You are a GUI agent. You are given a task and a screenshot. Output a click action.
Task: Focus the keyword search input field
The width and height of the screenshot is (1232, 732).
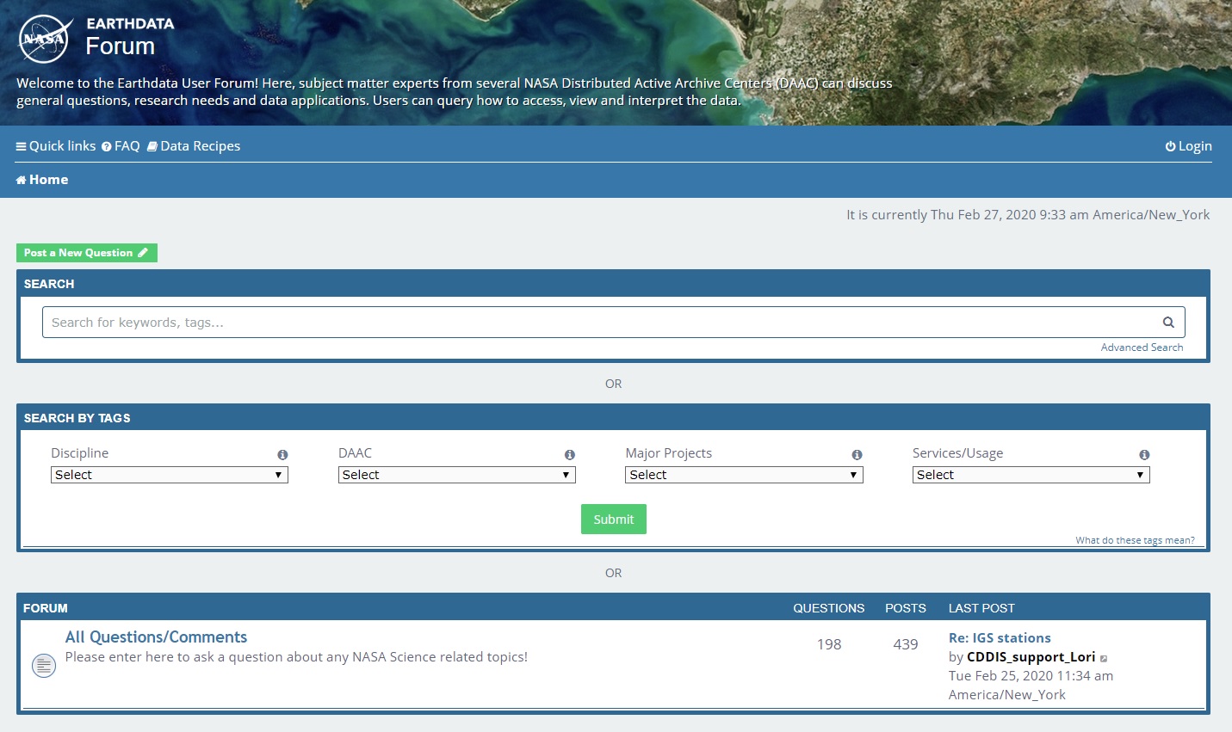coord(594,323)
